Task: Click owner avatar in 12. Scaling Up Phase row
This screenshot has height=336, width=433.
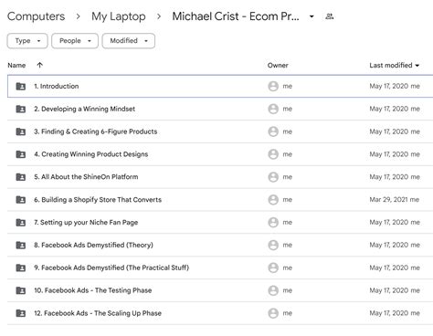Action: pos(273,313)
